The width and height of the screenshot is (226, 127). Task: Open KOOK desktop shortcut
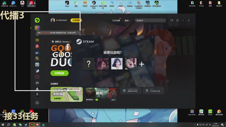point(210,112)
